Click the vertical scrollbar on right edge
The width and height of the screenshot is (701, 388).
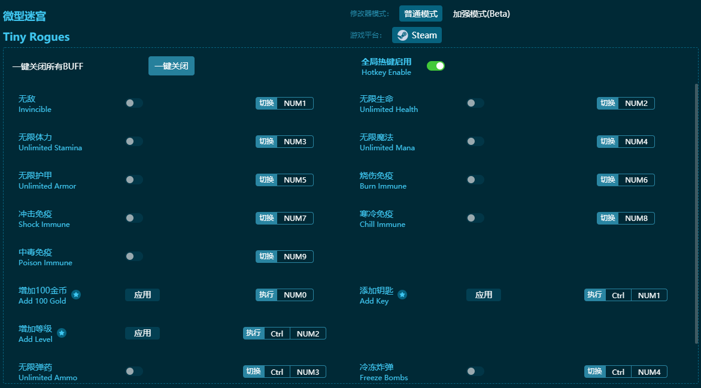click(x=696, y=213)
